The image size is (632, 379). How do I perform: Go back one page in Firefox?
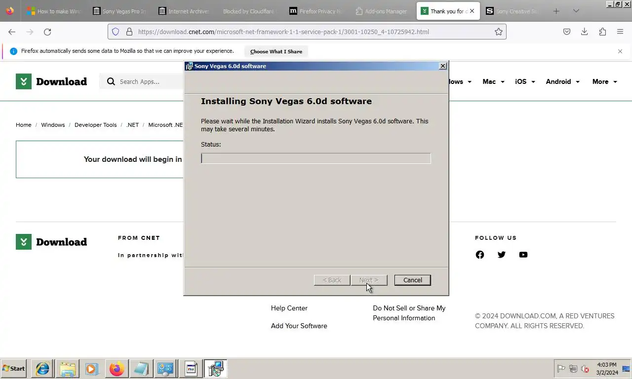(12, 32)
